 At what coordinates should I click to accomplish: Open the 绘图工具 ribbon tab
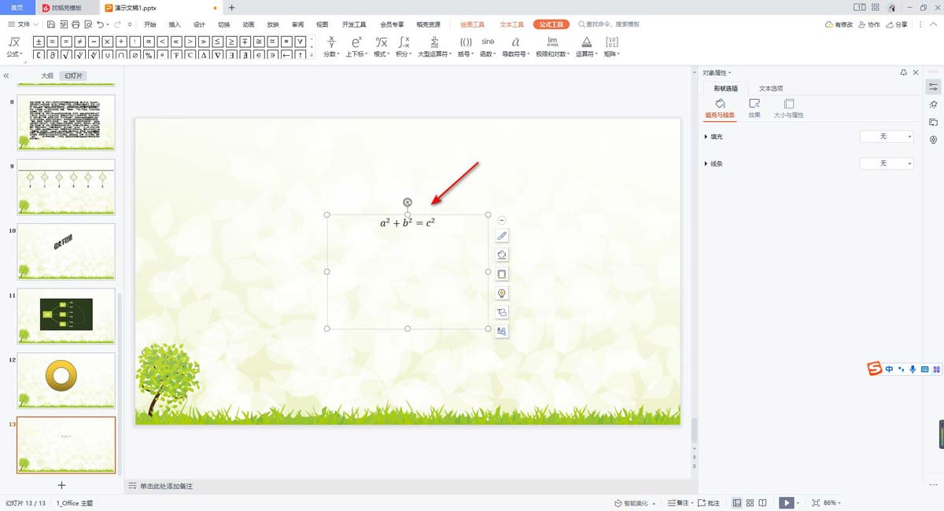point(472,24)
